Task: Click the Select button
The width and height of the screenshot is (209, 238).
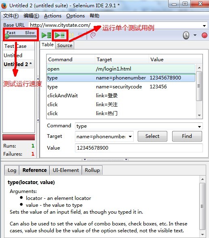Action: (x=152, y=136)
